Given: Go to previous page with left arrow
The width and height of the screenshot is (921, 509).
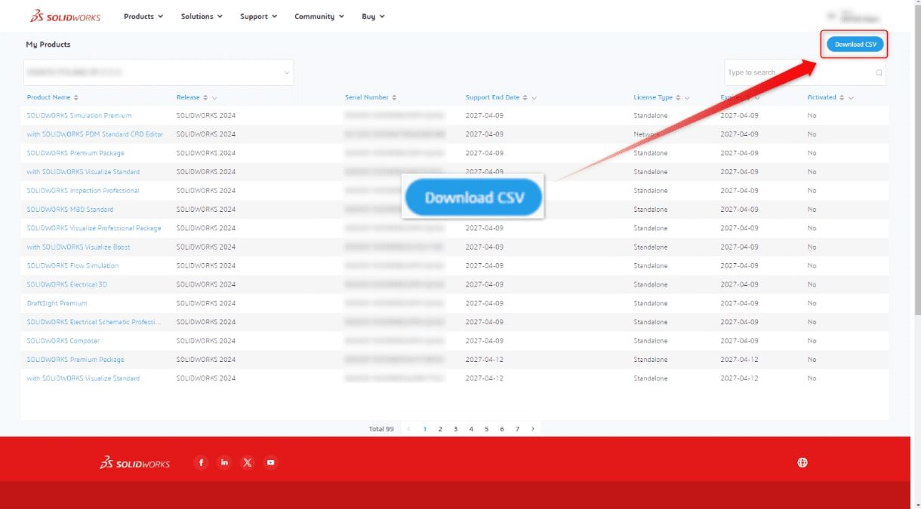Looking at the screenshot, I should pyautogui.click(x=409, y=428).
